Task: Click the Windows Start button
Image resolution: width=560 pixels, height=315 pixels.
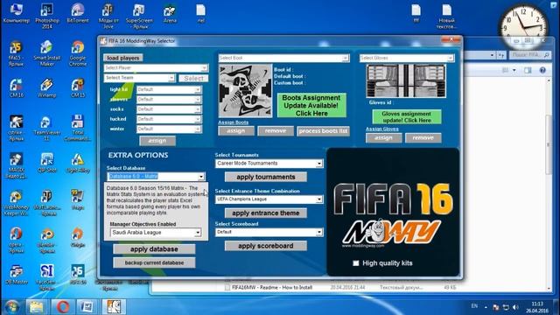Action: tap(12, 306)
